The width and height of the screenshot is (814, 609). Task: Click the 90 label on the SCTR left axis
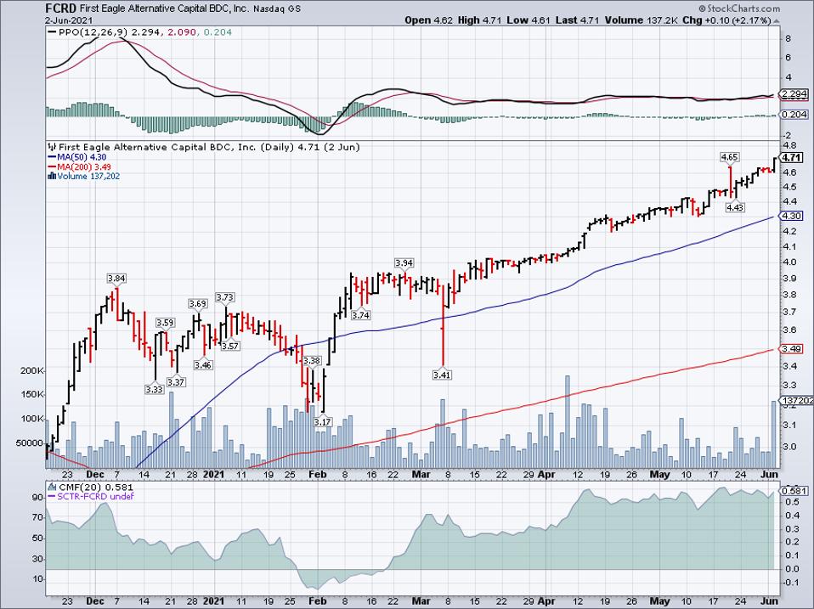38,498
